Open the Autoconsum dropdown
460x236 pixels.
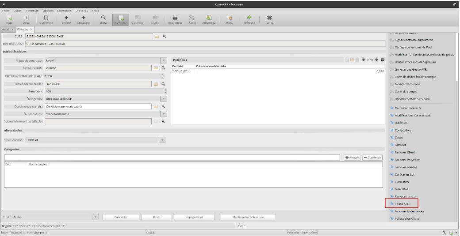click(164, 114)
